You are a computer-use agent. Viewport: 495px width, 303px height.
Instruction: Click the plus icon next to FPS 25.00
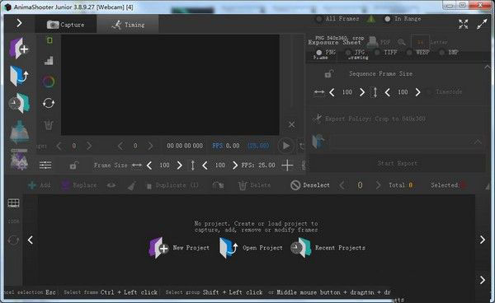(287, 165)
